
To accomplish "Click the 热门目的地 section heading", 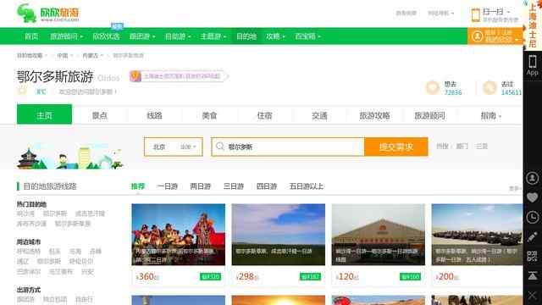I will coord(31,204).
